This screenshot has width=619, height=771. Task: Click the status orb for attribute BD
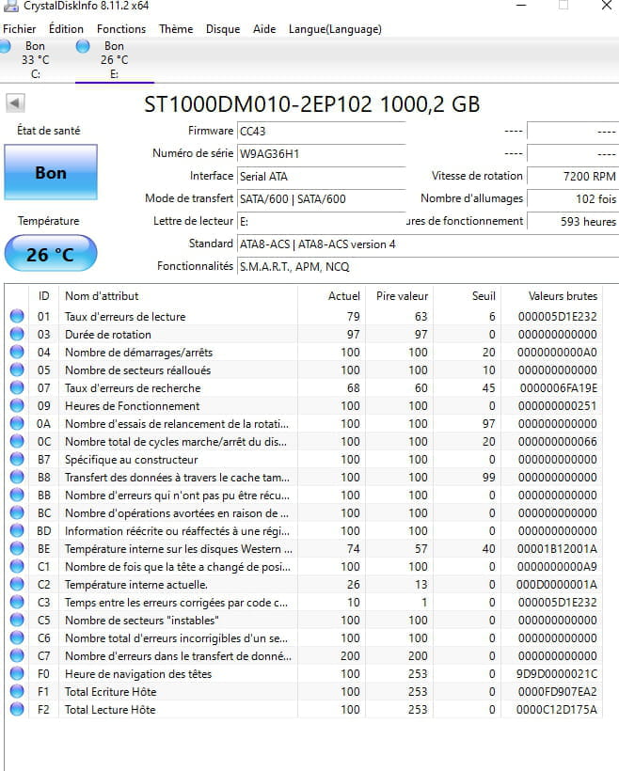(17, 530)
